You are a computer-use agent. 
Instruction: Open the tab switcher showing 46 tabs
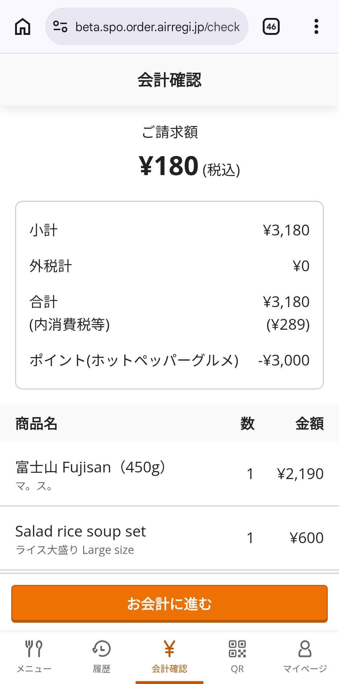pyautogui.click(x=271, y=27)
